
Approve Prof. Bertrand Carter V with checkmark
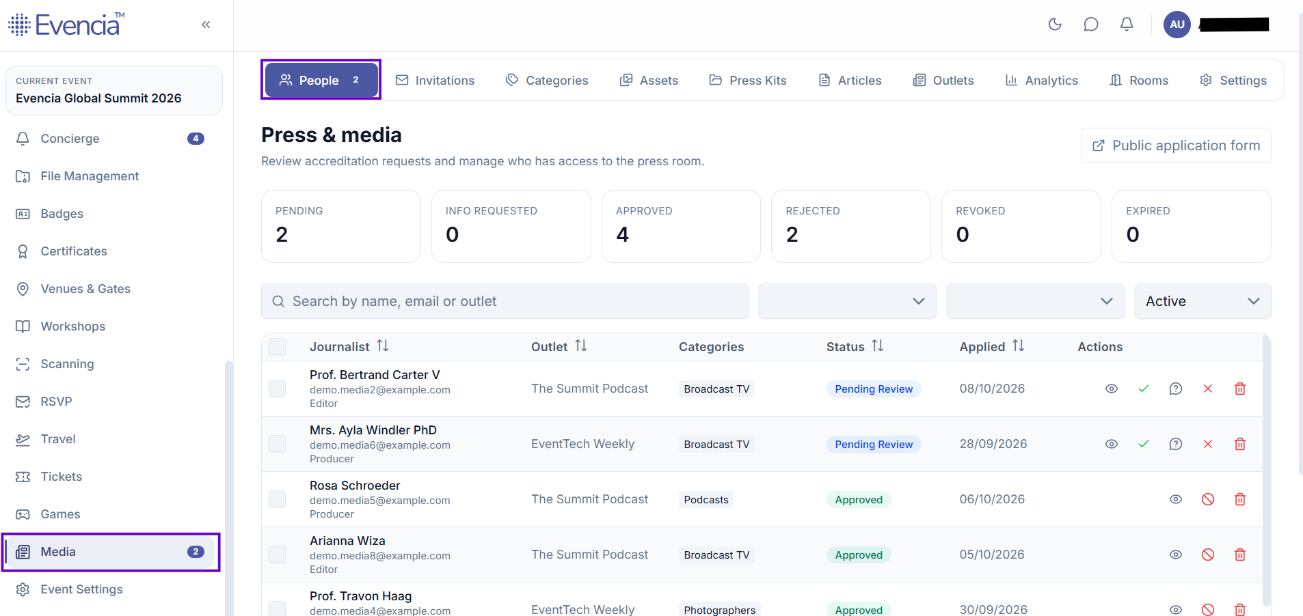click(x=1144, y=389)
